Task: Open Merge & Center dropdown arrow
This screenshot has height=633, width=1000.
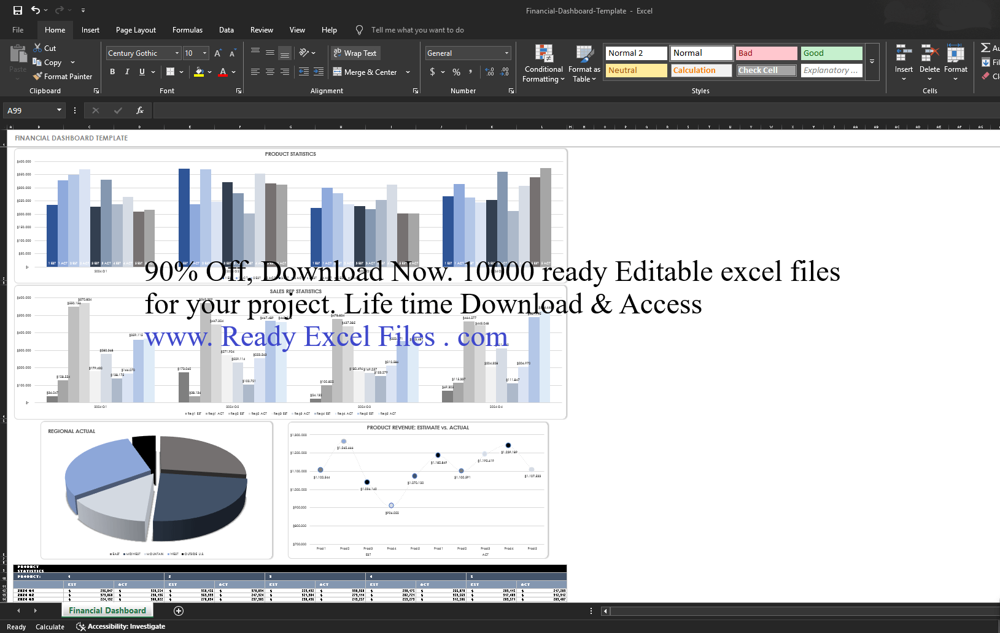Action: point(408,72)
